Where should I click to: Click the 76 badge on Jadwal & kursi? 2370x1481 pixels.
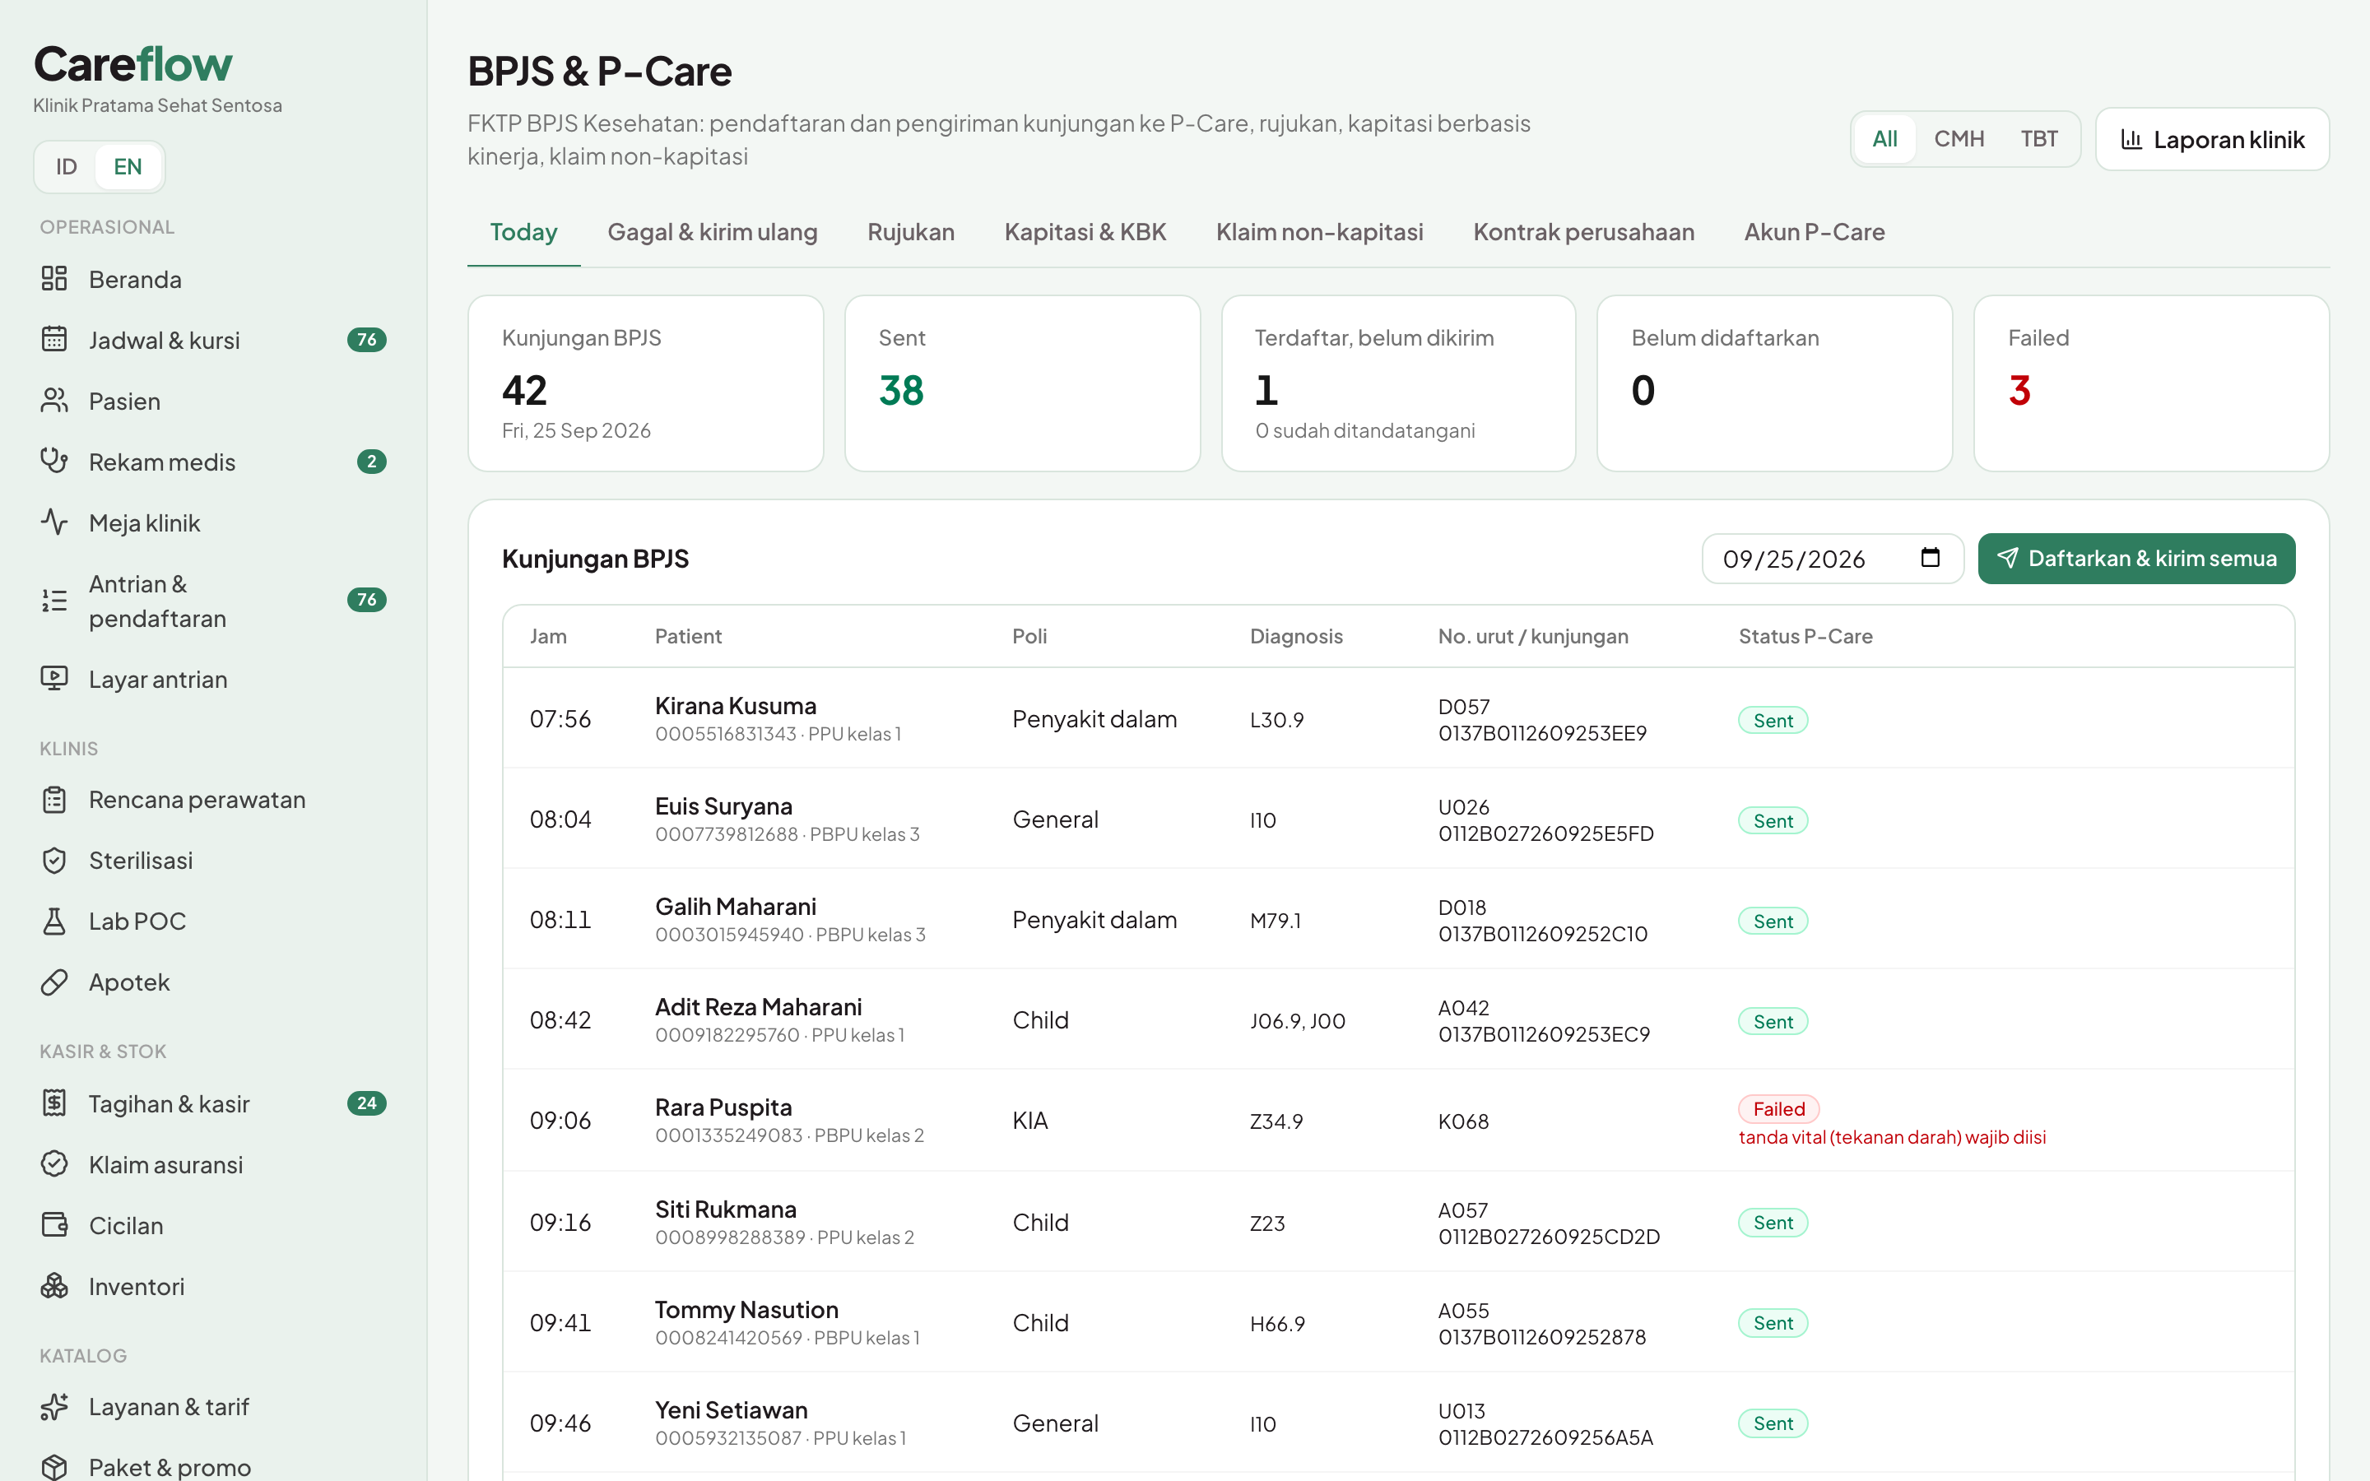pyautogui.click(x=366, y=340)
